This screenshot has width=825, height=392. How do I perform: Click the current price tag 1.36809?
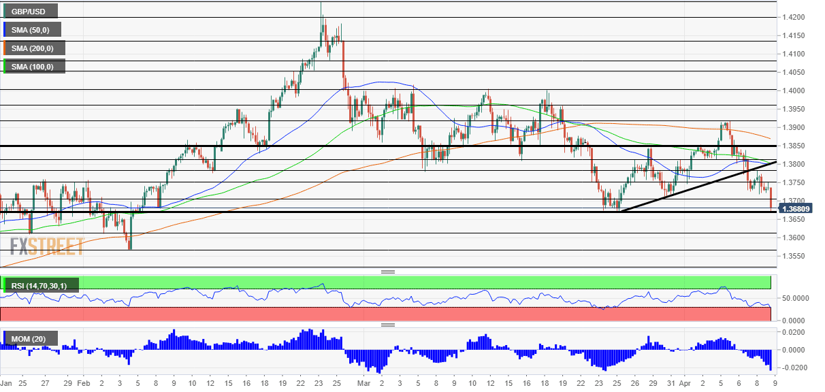tap(799, 209)
